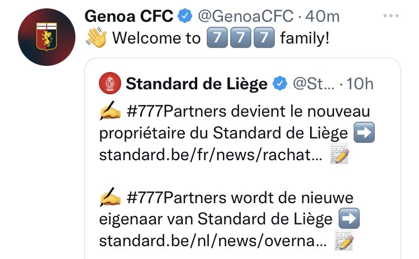This screenshot has width=419, height=259.
Task: Click the right arrow emoji after French text
Action: (x=364, y=133)
